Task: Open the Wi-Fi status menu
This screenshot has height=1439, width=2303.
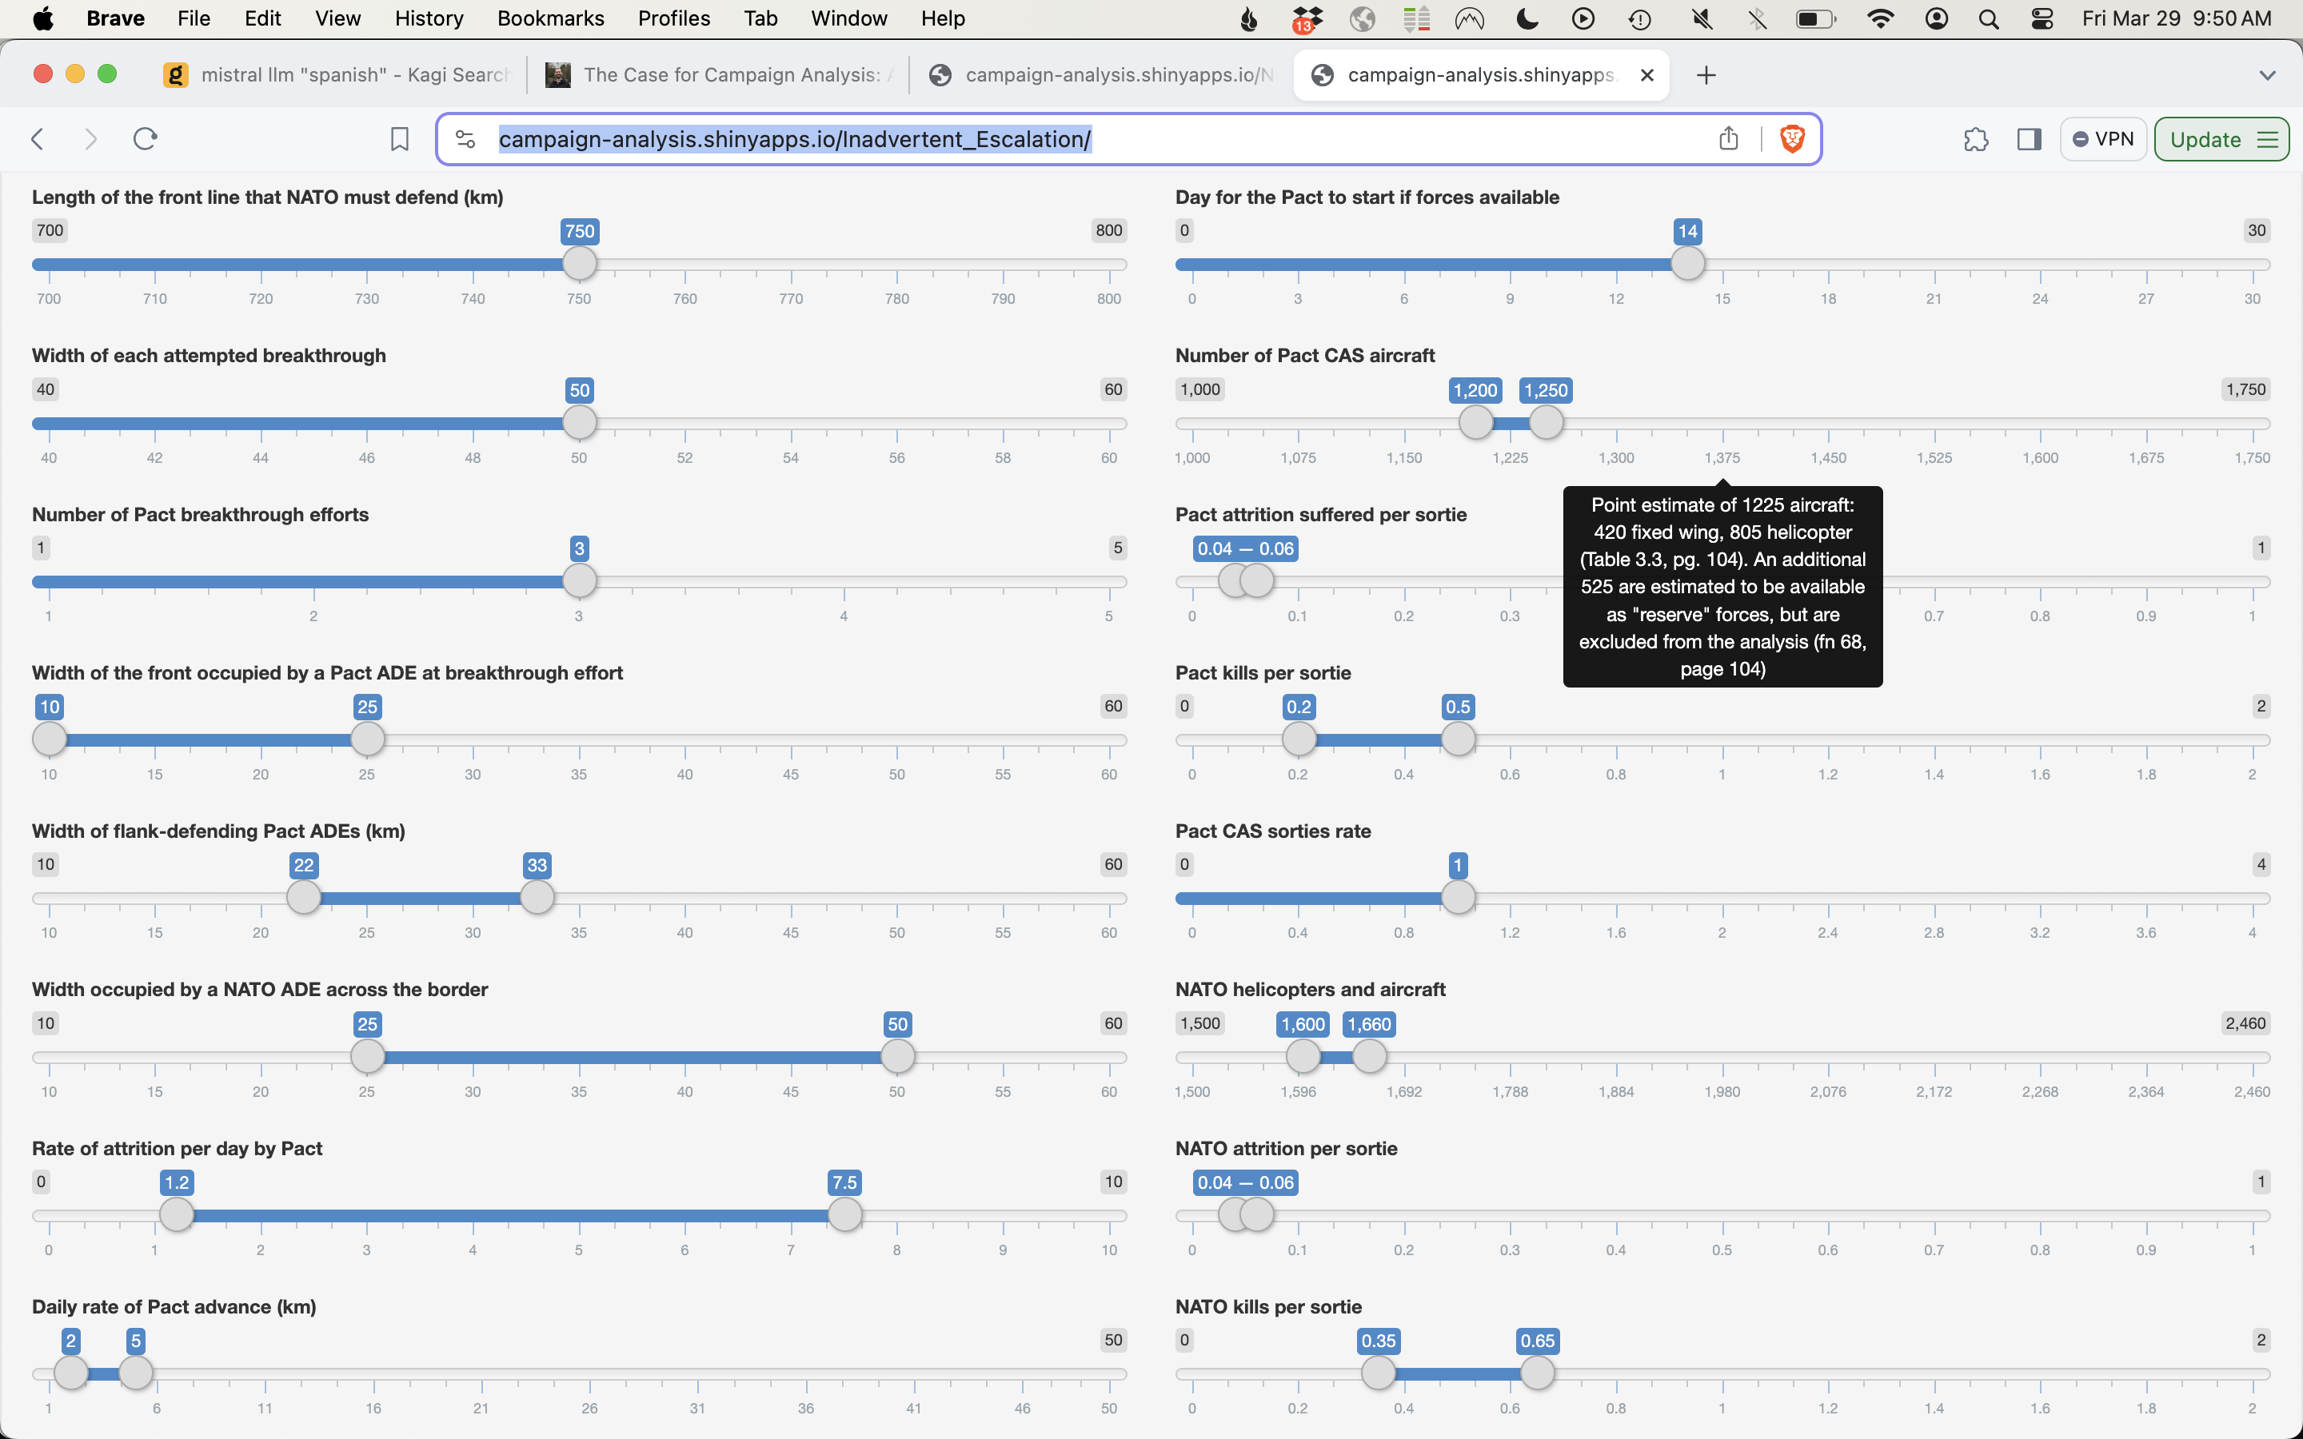Action: pyautogui.click(x=1879, y=18)
